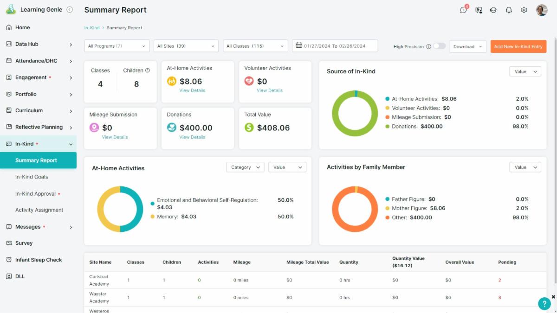Viewport: 557px width, 313px height.
Task: Collapse the sidebar using the arrow icon
Action: (x=70, y=9)
